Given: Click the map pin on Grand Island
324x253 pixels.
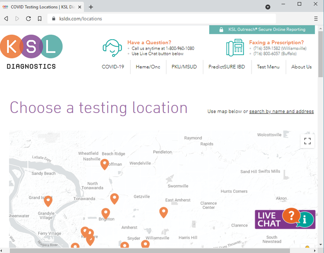Looking at the screenshot, I should (x=48, y=201).
